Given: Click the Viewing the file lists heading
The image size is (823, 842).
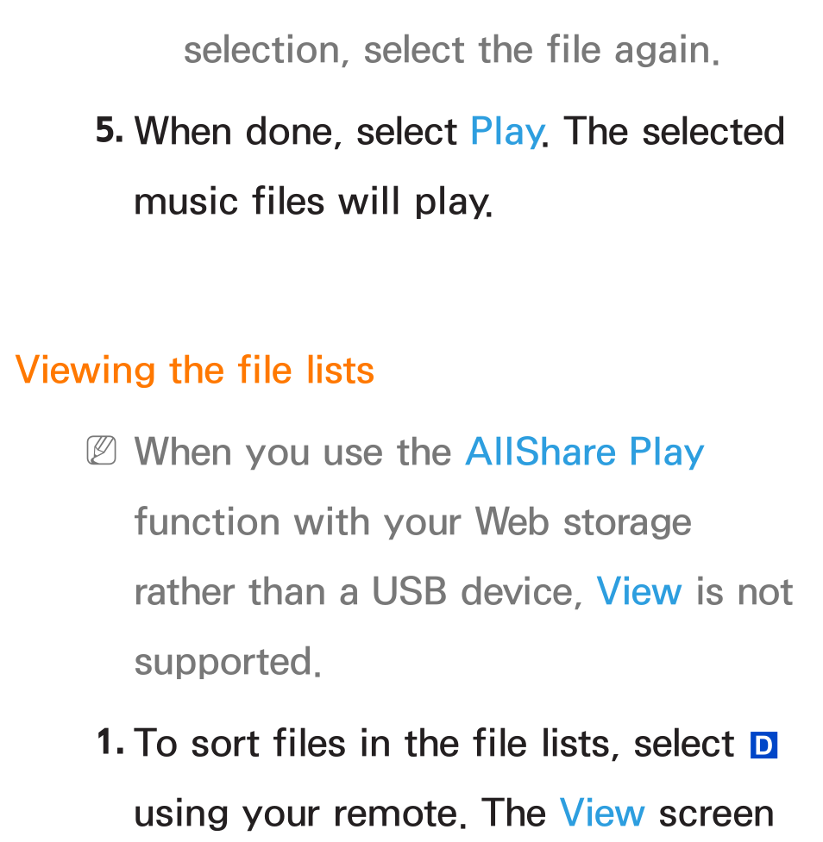Looking at the screenshot, I should [195, 371].
